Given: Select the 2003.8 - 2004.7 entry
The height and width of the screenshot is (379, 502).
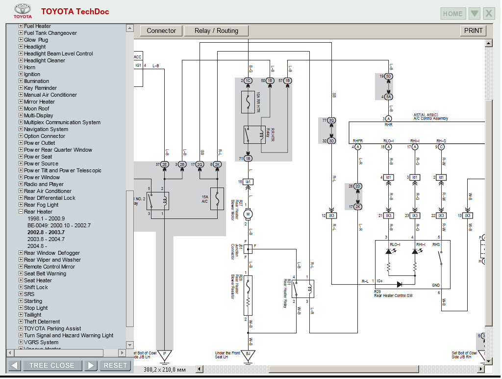Looking at the screenshot, I should pyautogui.click(x=46, y=239).
